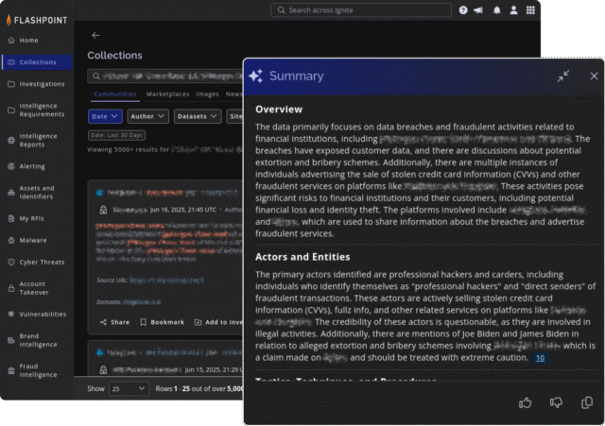Give the summary a thumbs up

click(x=525, y=403)
